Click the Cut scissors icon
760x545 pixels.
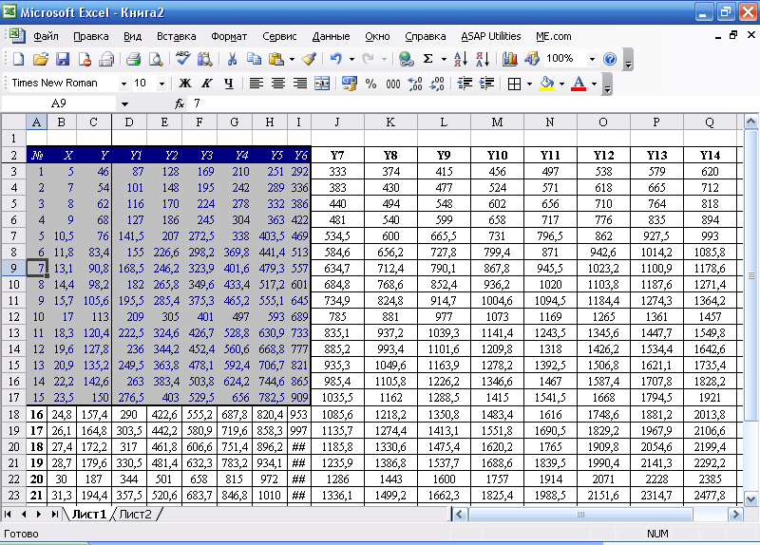[x=231, y=59]
